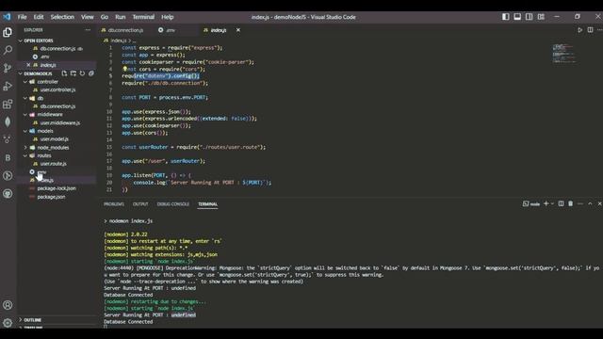
Task: Open the Run menu
Action: [121, 17]
